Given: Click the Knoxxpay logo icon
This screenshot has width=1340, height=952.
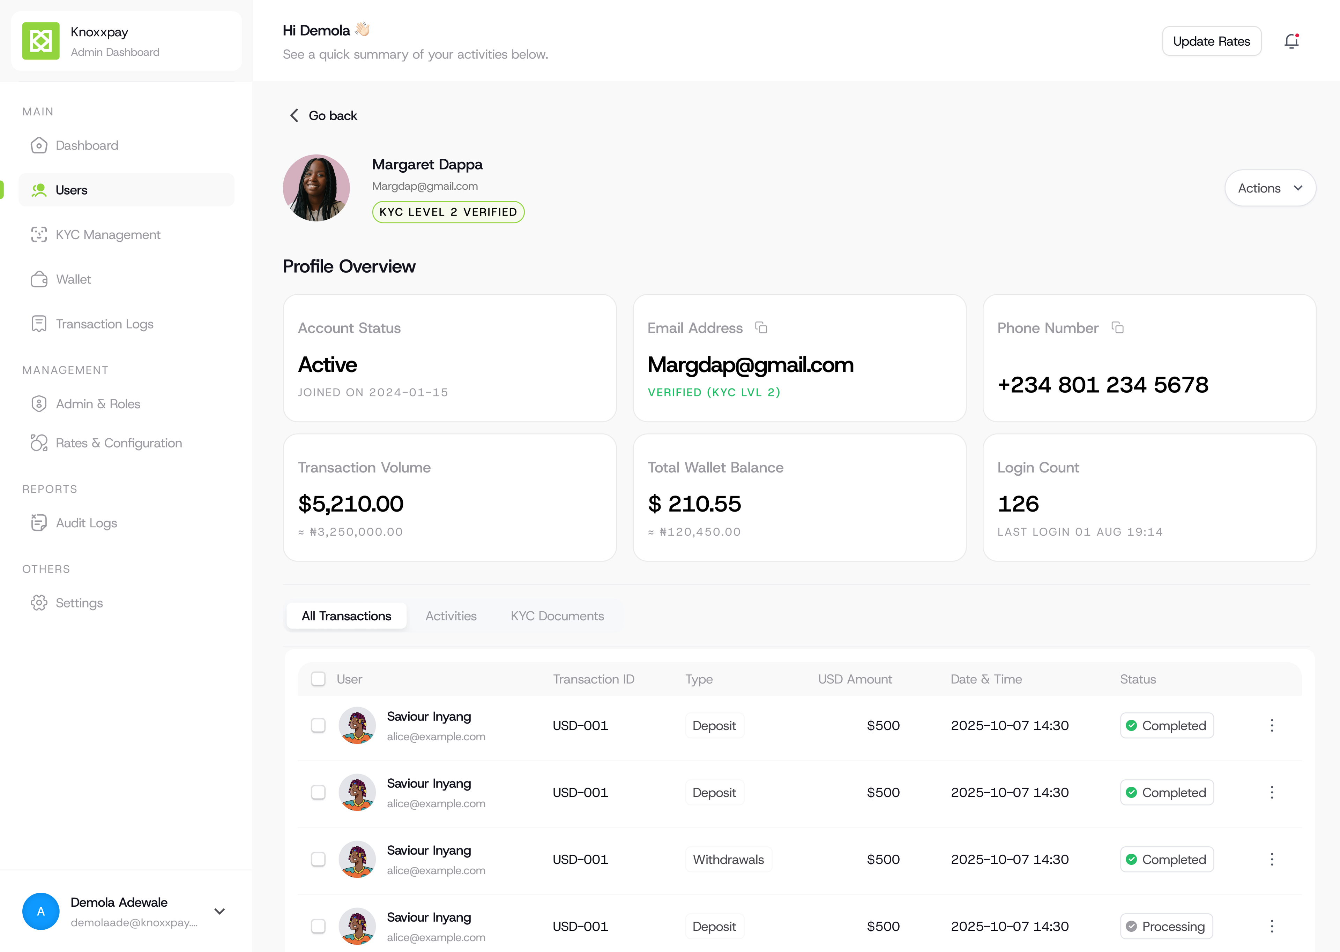Looking at the screenshot, I should coord(40,41).
